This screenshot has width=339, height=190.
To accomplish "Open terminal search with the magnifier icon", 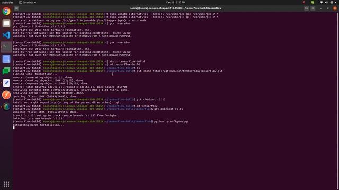I will [x=306, y=8].
